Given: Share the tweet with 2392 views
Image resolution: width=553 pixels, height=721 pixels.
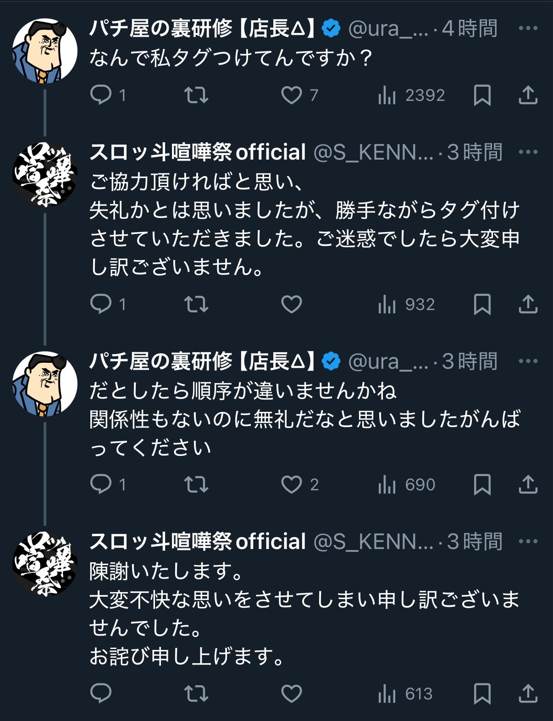Looking at the screenshot, I should pyautogui.click(x=528, y=95).
